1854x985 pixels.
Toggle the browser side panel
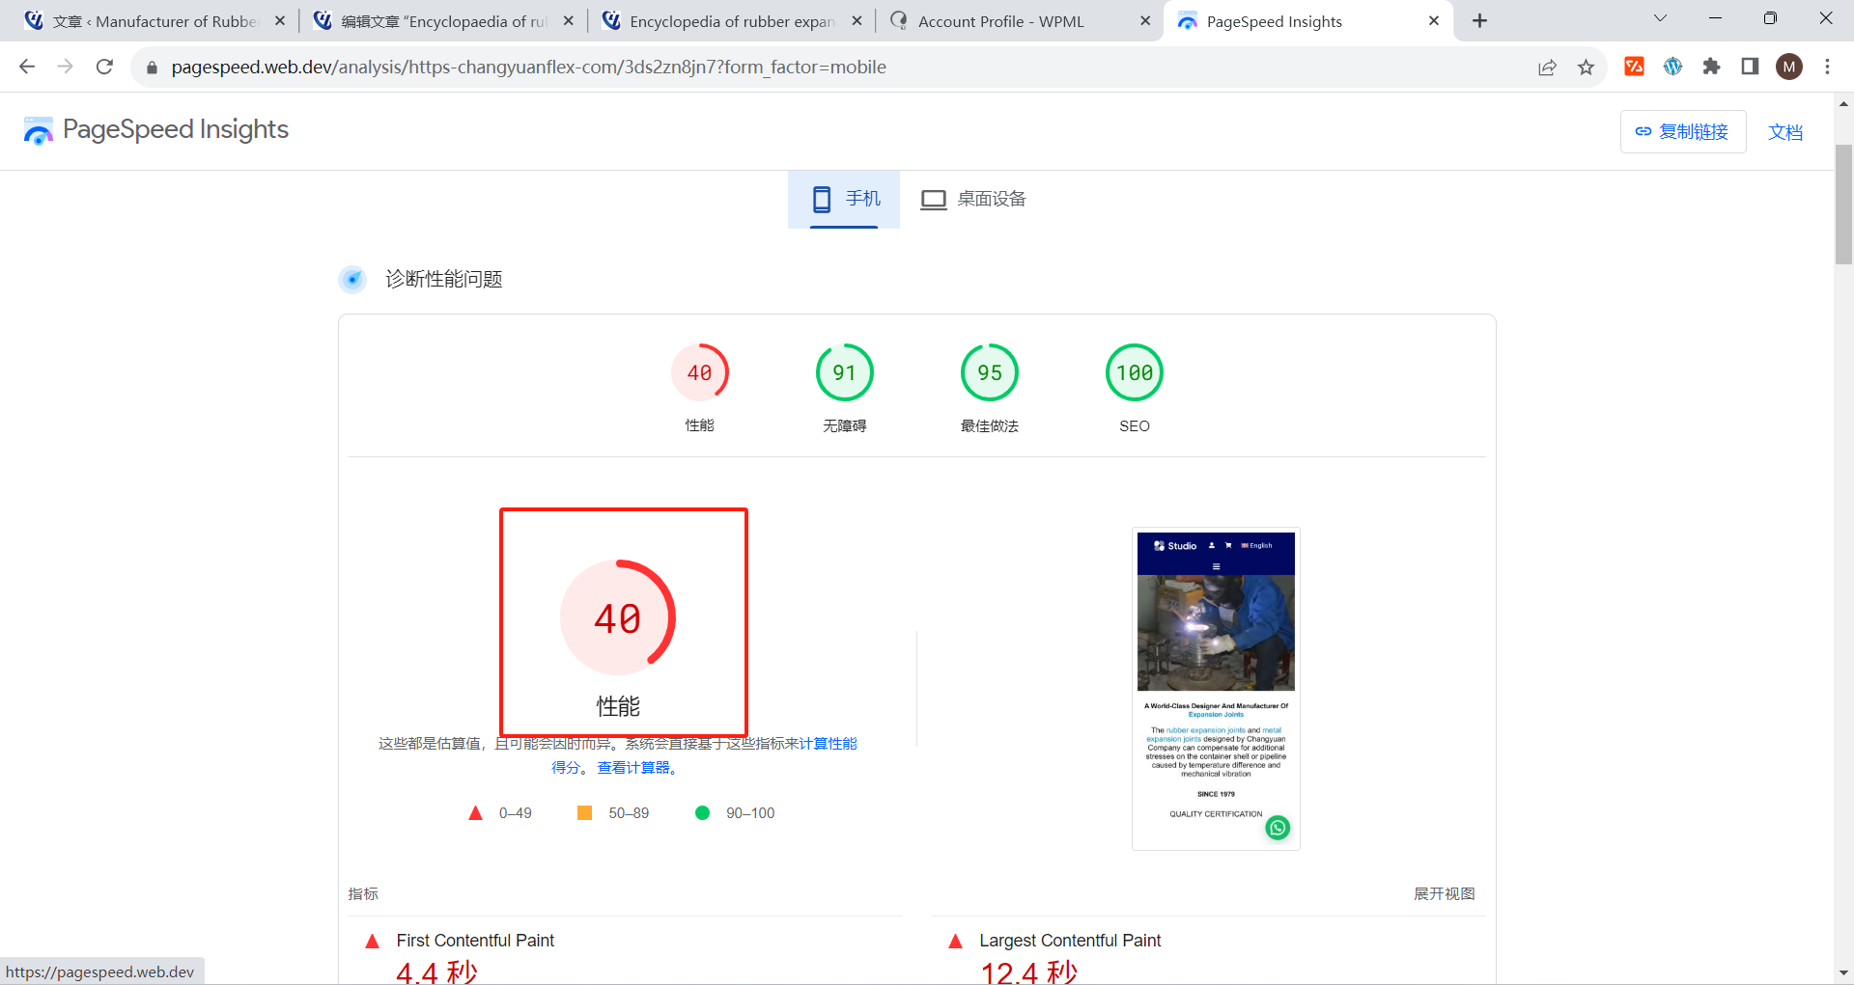point(1750,67)
